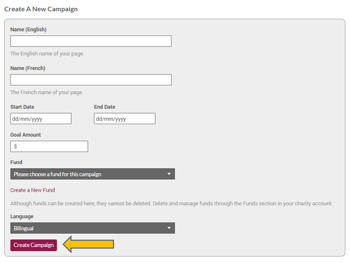Focus the Name (French) input box
The width and height of the screenshot is (350, 262).
(x=91, y=80)
